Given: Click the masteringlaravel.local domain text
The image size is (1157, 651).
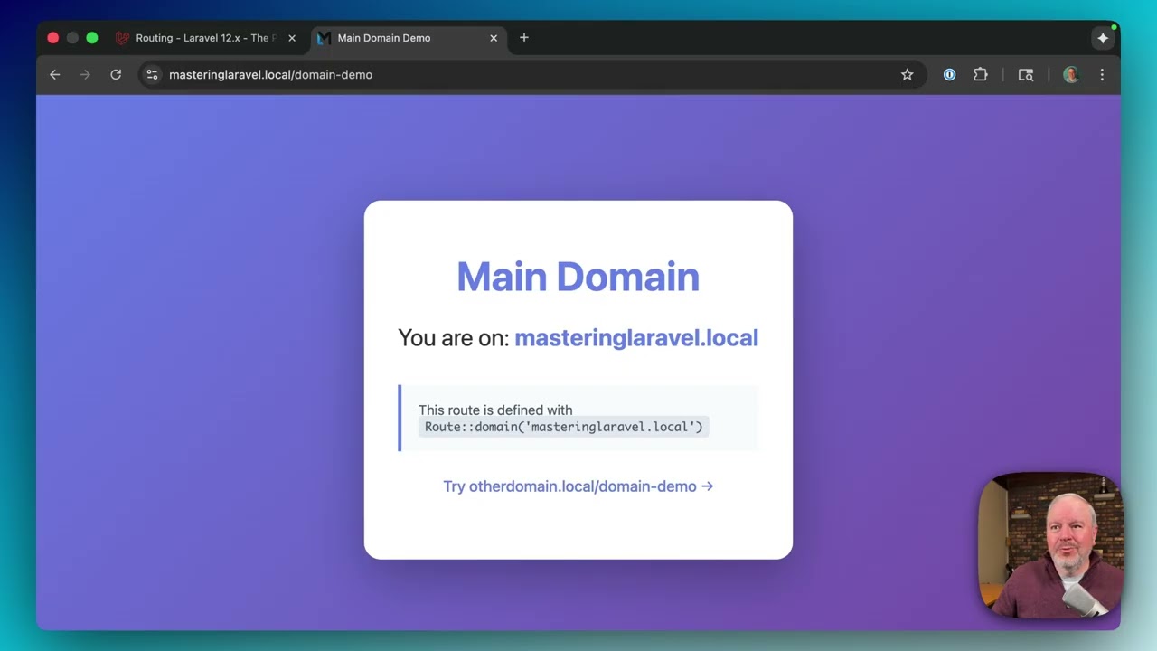Looking at the screenshot, I should click(x=636, y=337).
